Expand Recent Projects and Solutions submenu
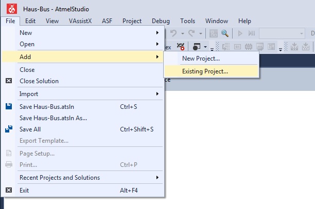The width and height of the screenshot is (315, 209). (83, 178)
